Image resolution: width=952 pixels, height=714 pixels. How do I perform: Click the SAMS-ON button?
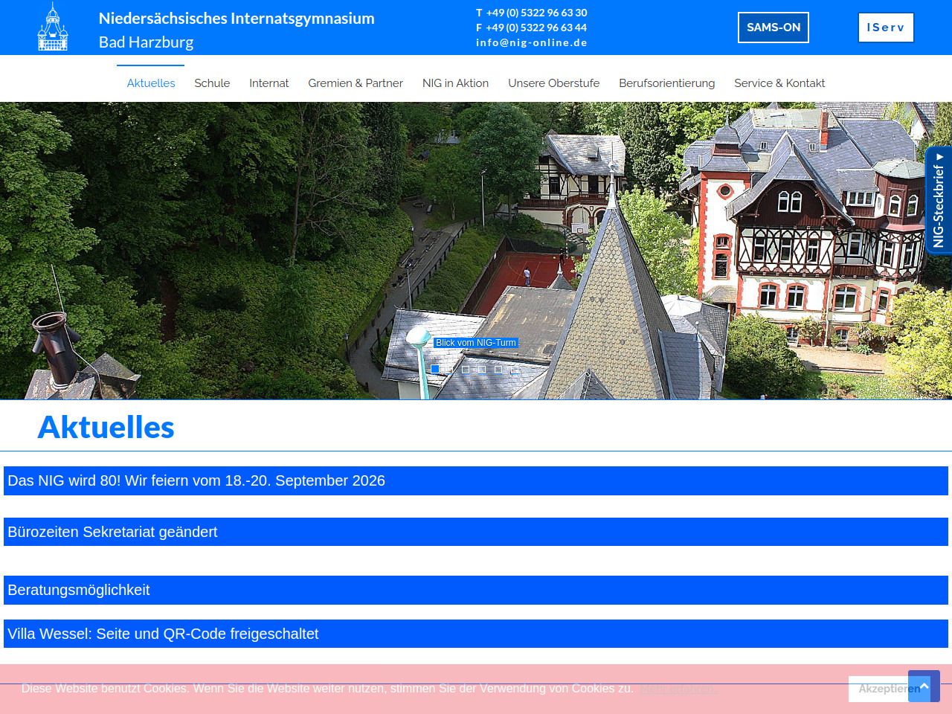tap(773, 28)
